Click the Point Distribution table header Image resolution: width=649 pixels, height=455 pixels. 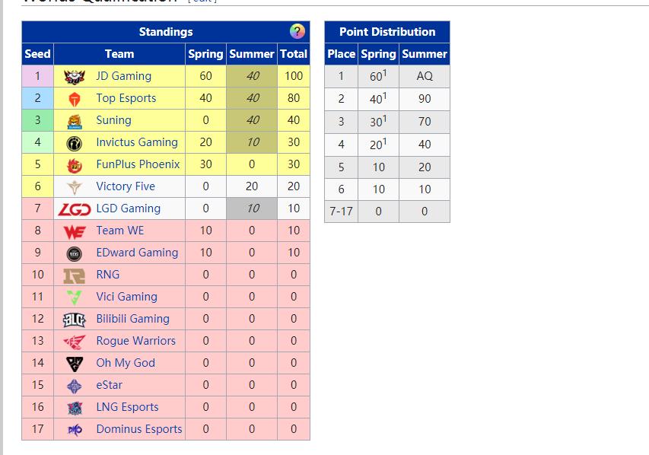tap(387, 32)
